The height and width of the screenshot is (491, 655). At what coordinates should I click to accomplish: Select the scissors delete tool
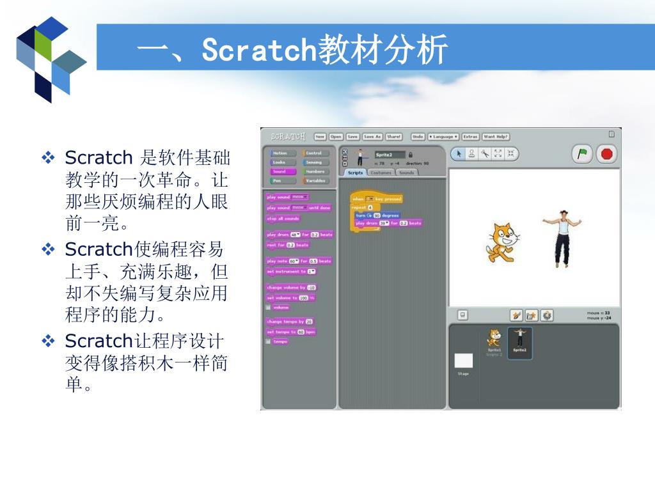click(x=485, y=154)
